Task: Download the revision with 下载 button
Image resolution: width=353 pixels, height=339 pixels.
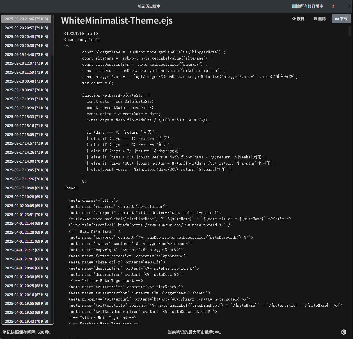Action: pyautogui.click(x=341, y=19)
